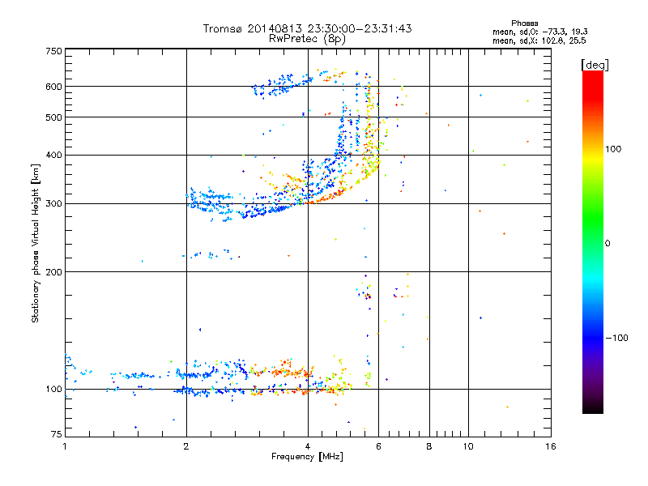The image size is (648, 486).
Task: Click the 'mean, sd,O: -73.3, 19.3' line
Action: (x=539, y=32)
